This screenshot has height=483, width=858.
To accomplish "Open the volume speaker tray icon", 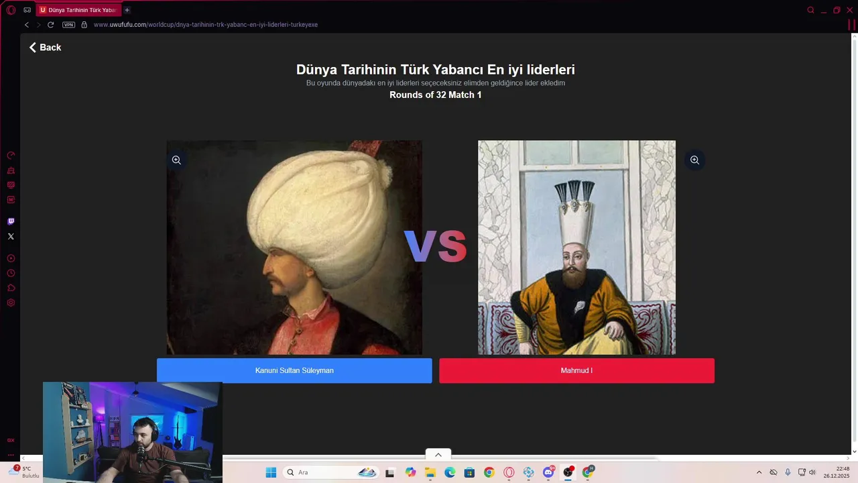I will [x=812, y=472].
